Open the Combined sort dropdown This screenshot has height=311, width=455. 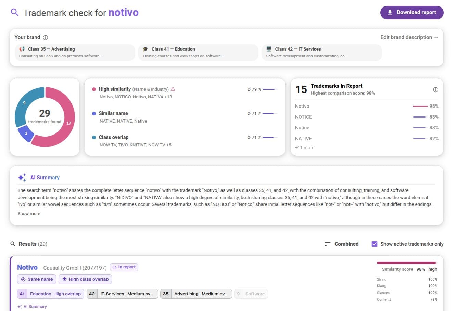point(341,244)
